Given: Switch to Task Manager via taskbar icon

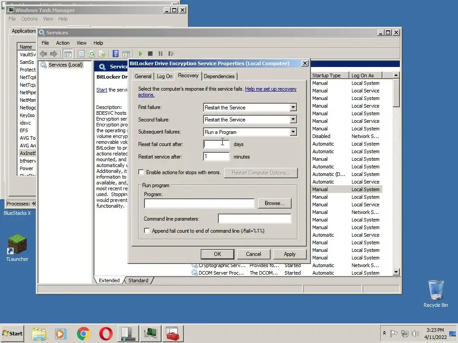Looking at the screenshot, I should [150, 334].
